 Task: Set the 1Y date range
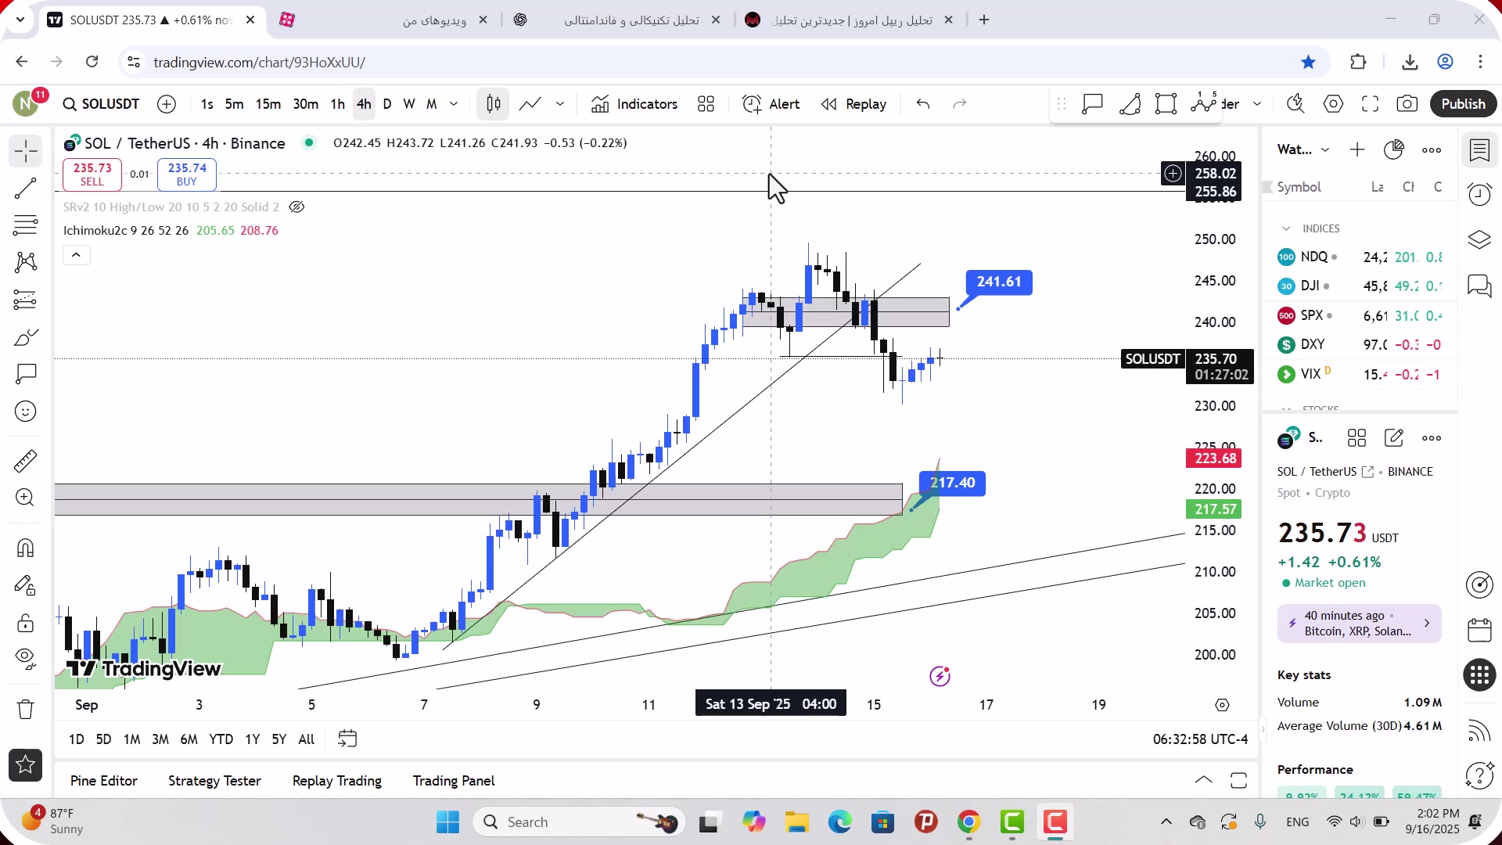(252, 739)
